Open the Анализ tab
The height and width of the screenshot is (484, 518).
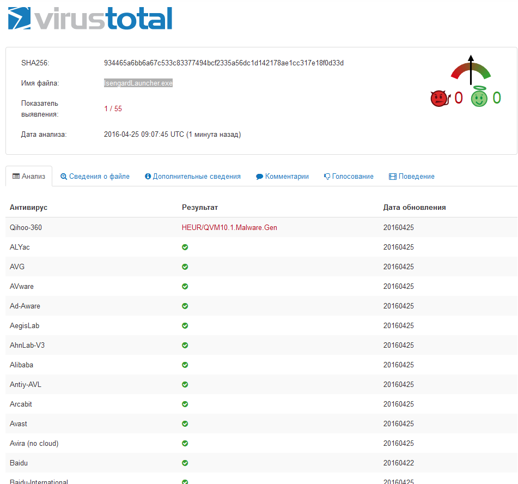(x=29, y=176)
